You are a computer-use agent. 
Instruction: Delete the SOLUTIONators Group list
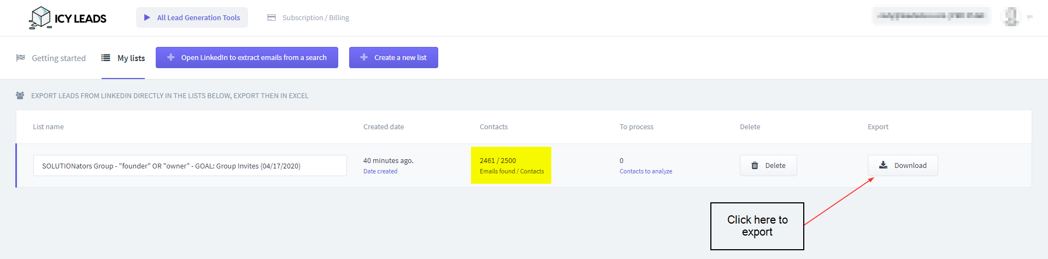(768, 165)
